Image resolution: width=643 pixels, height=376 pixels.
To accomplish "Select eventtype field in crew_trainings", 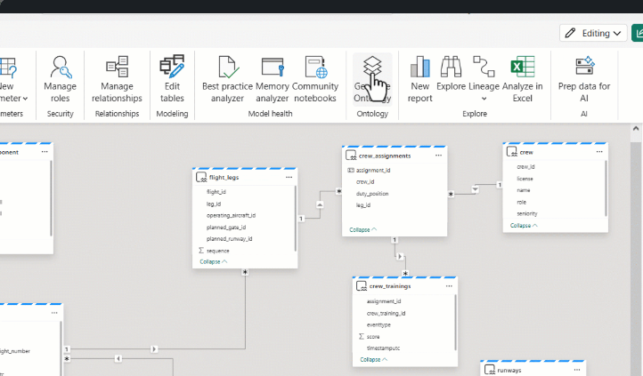I will 378,324.
